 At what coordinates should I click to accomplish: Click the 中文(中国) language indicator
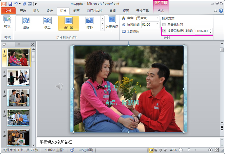pyautogui.click(x=86, y=150)
